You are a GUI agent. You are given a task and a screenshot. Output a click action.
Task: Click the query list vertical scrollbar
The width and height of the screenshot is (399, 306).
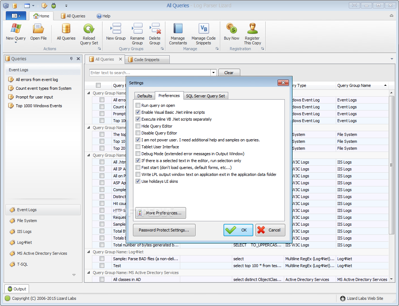(391, 165)
